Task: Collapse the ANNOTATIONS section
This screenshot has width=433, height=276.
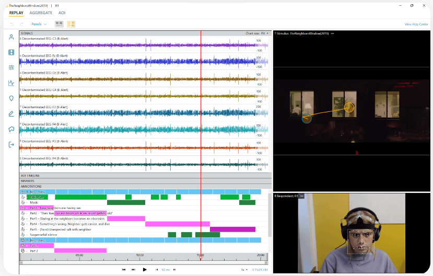Action: point(145,186)
